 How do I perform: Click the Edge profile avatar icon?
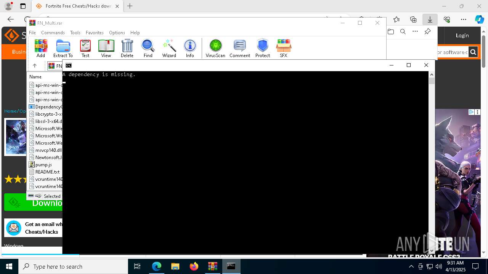pos(8,6)
